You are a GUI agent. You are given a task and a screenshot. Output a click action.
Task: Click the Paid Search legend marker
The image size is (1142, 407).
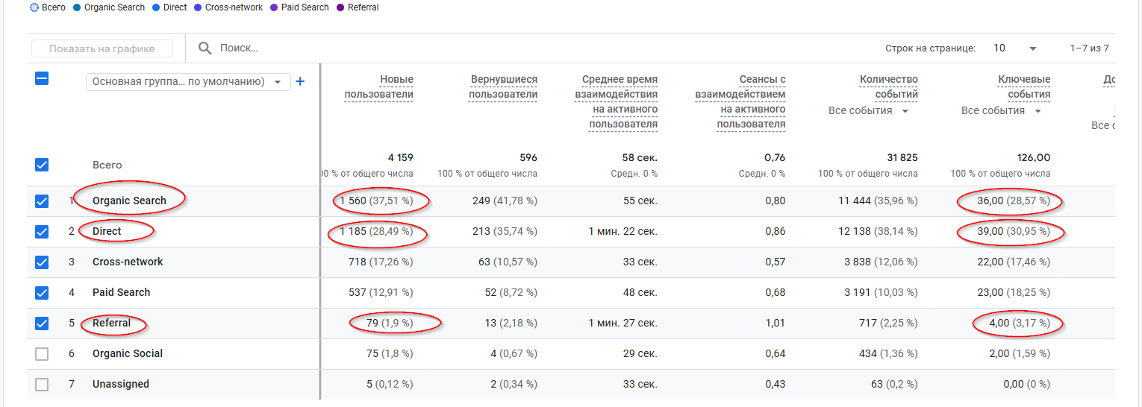[x=274, y=7]
